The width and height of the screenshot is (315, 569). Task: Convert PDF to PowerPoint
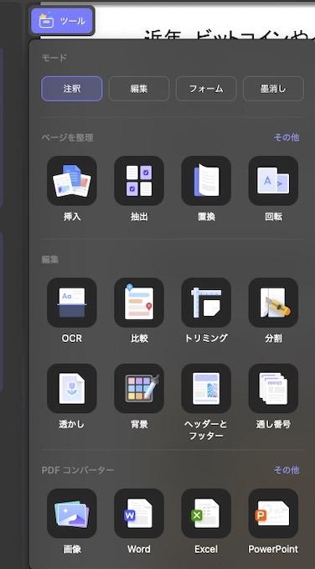tap(273, 513)
